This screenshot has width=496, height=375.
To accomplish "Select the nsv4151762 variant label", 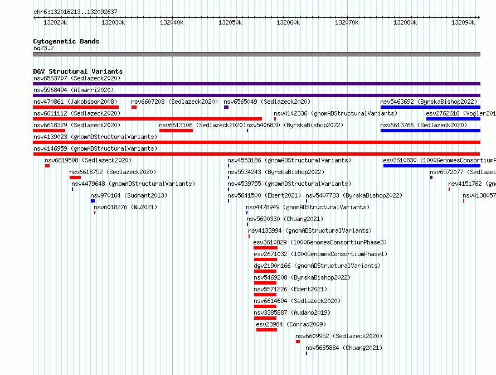I will (472, 184).
